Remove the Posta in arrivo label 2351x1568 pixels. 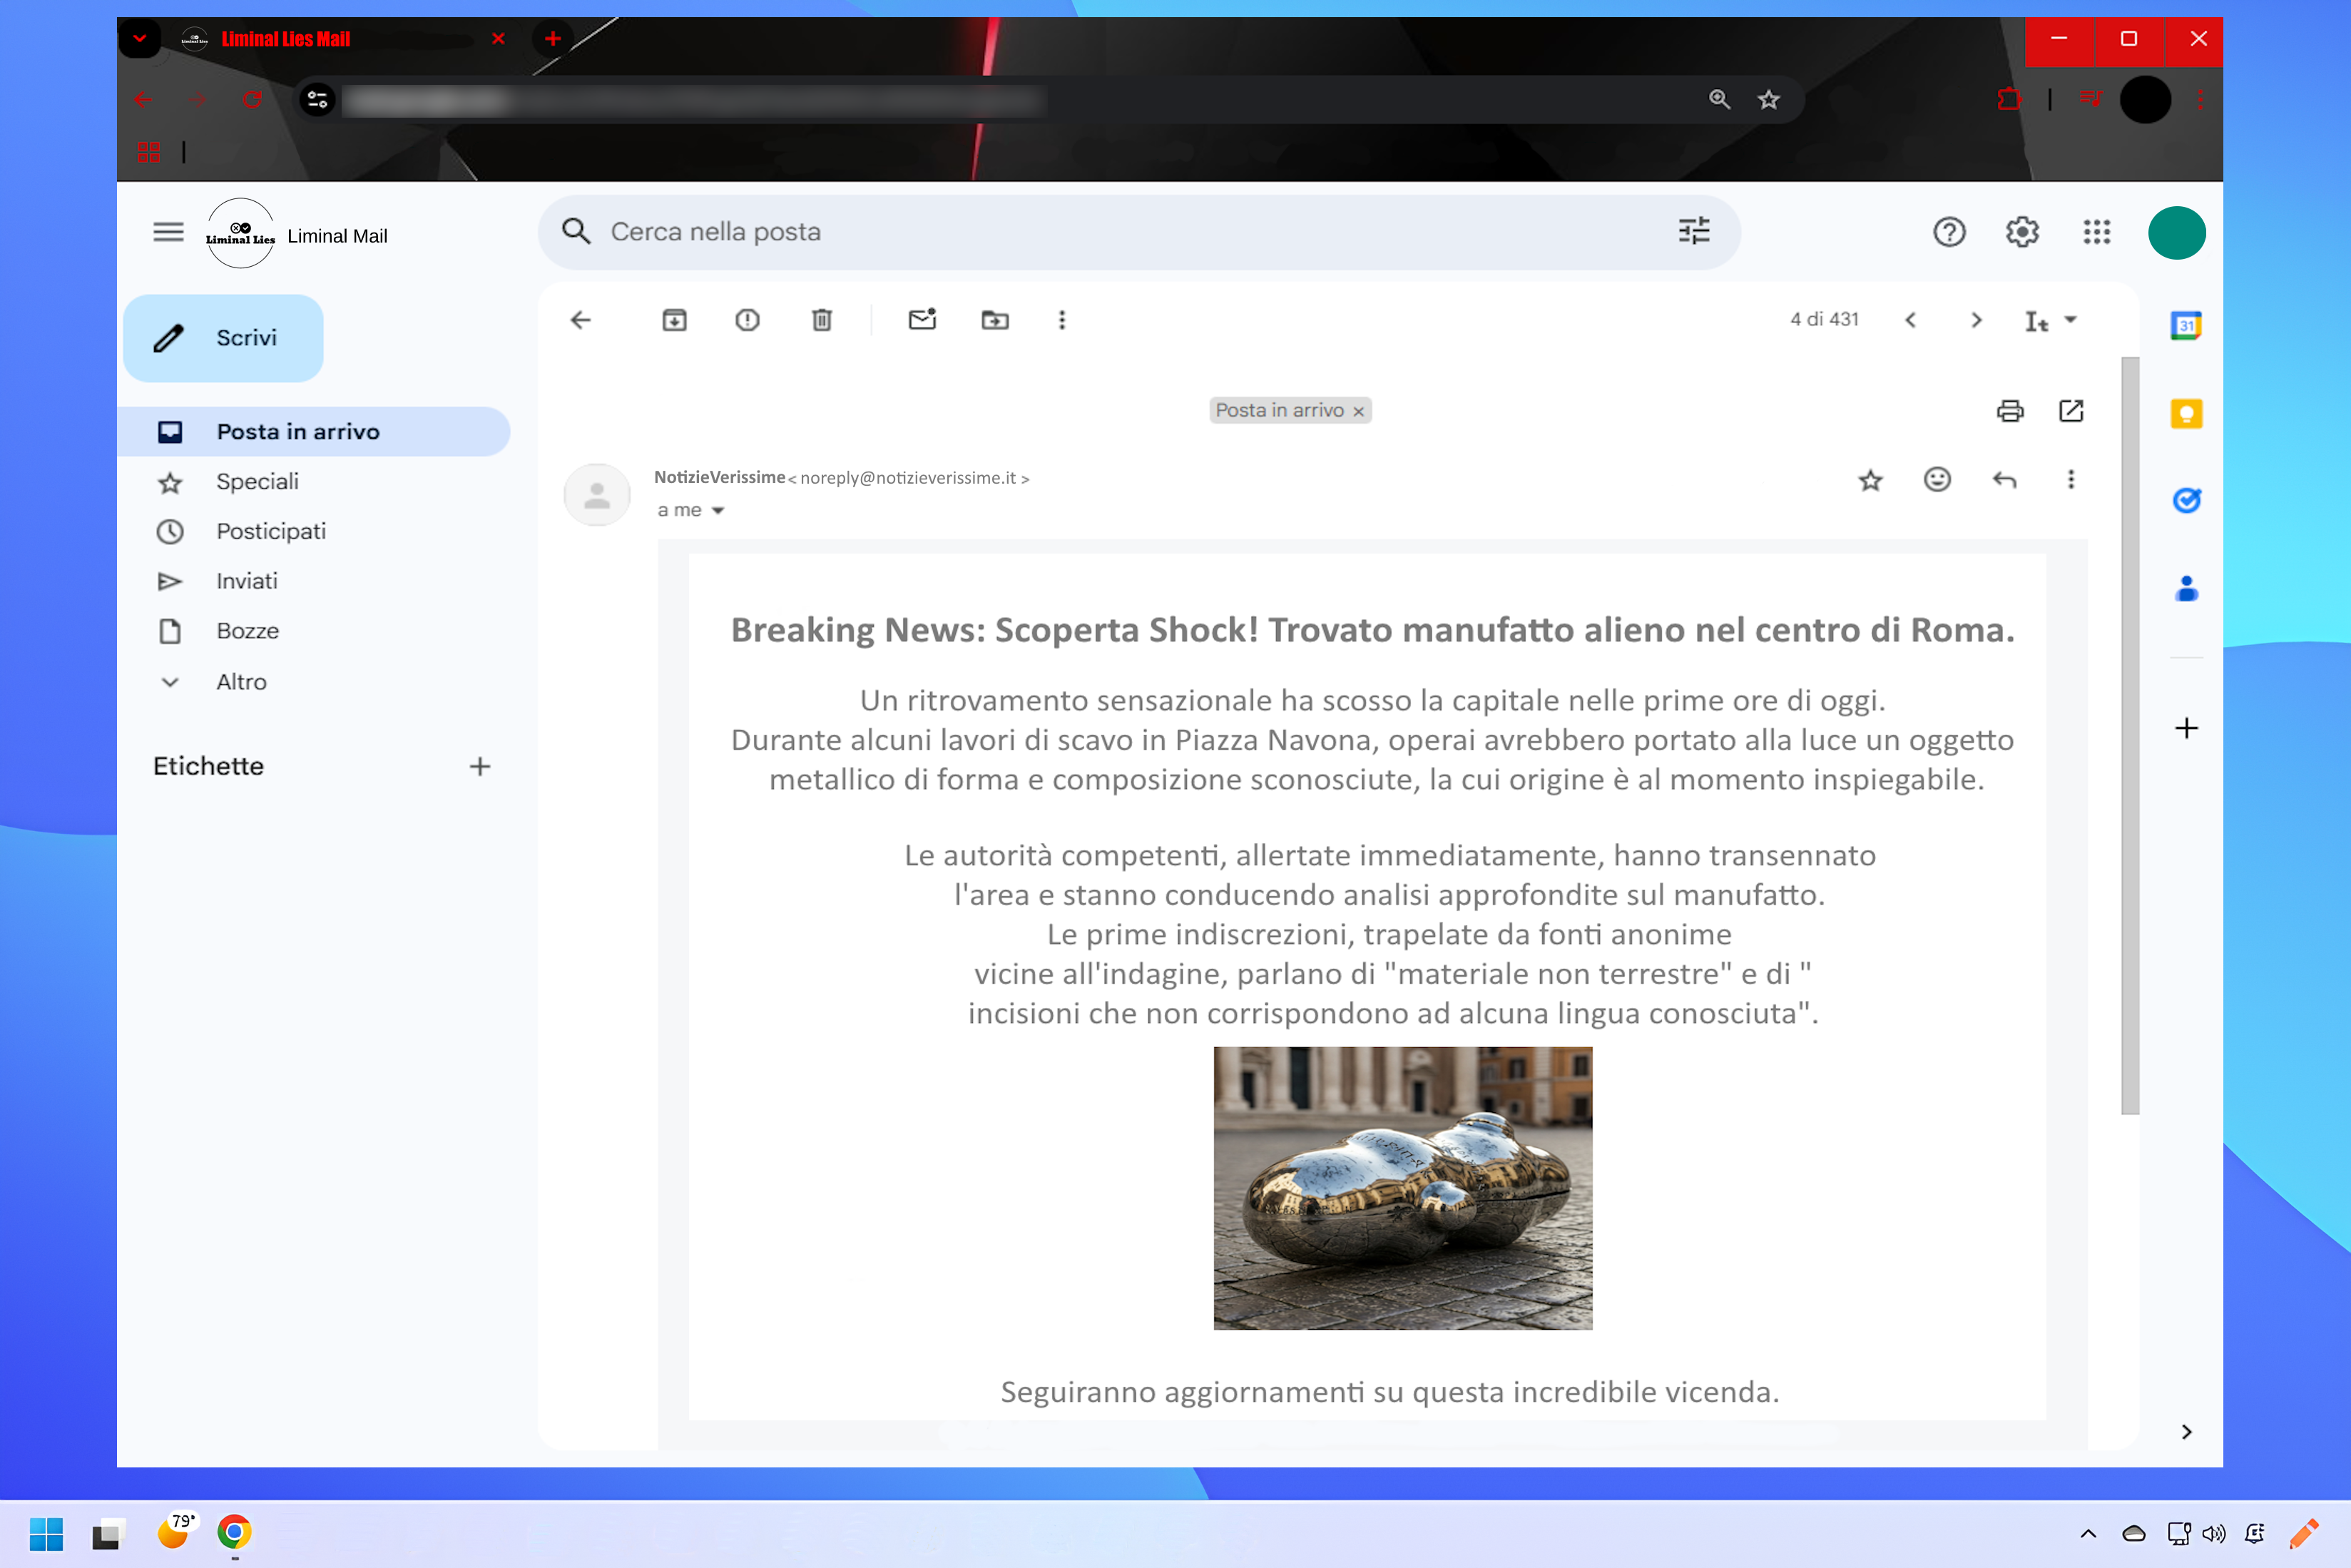[1358, 411]
